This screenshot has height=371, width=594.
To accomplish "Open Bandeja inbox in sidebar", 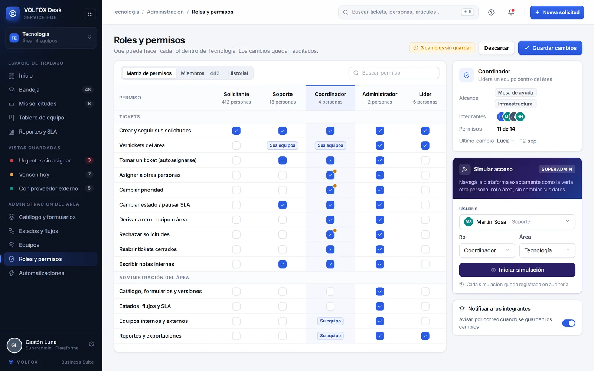I will tap(51, 90).
